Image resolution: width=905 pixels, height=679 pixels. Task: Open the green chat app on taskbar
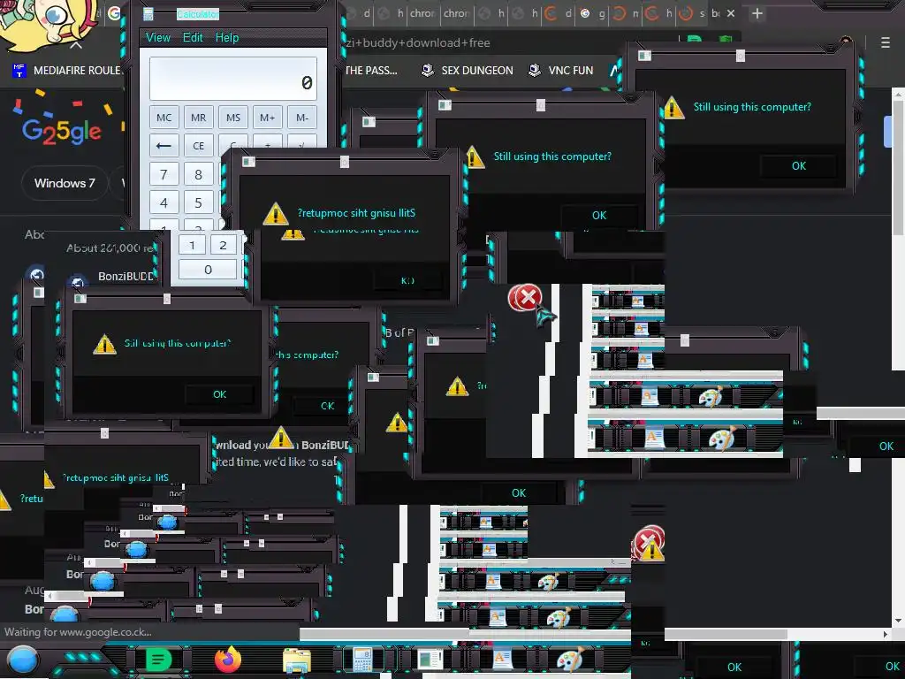click(158, 660)
